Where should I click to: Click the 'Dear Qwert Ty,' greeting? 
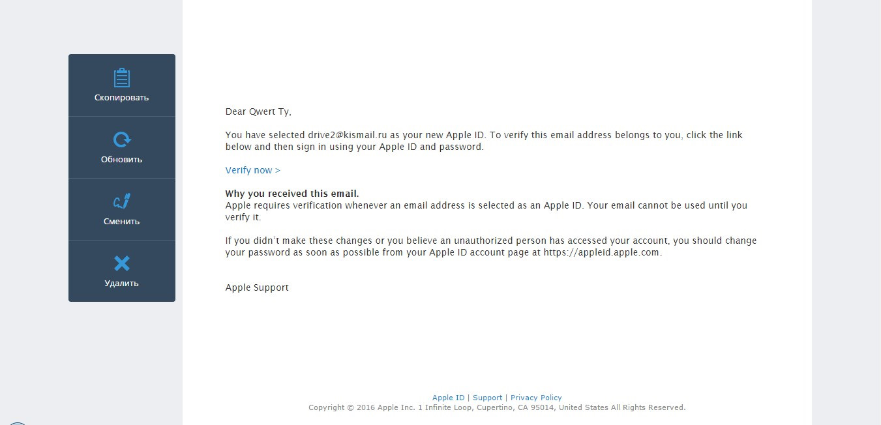pyautogui.click(x=258, y=111)
